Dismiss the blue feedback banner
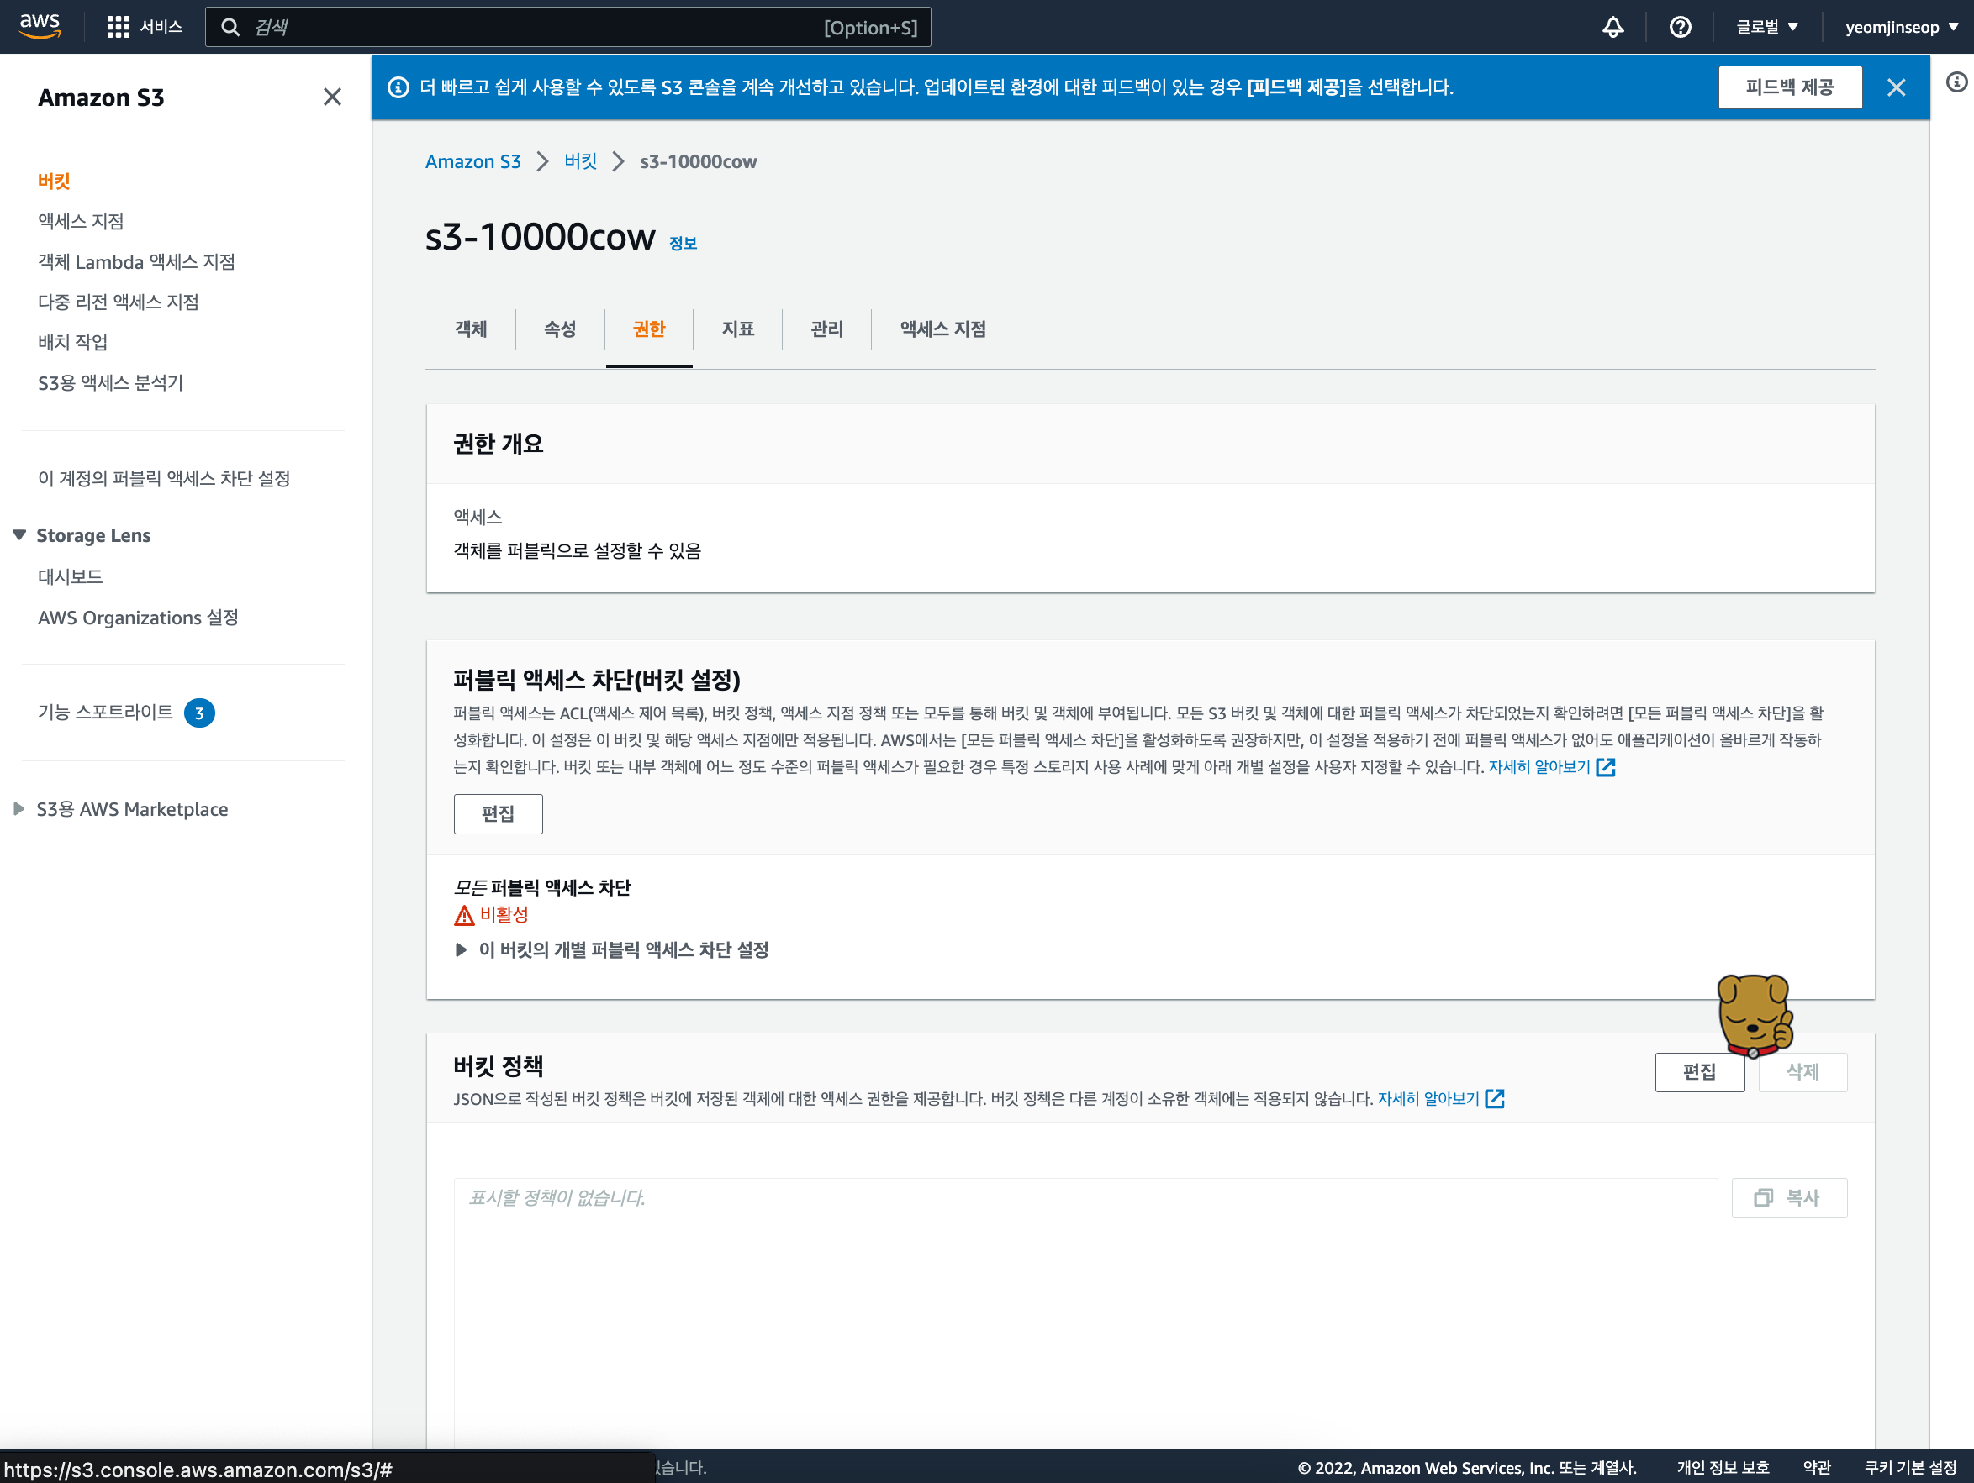 tap(1897, 87)
